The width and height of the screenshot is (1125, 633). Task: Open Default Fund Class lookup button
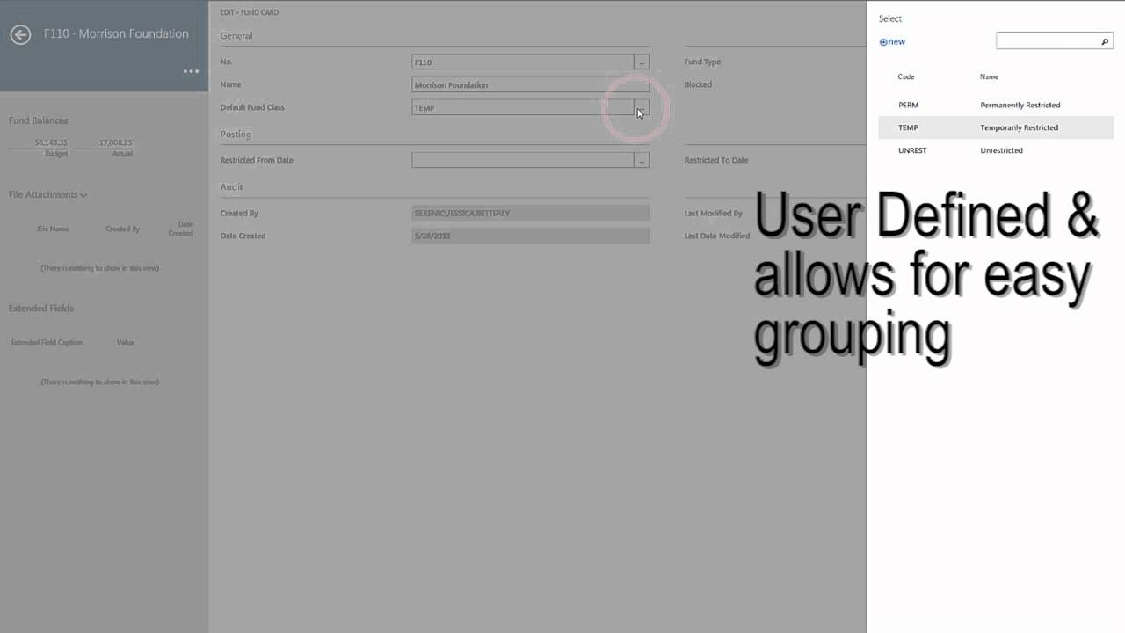click(642, 107)
